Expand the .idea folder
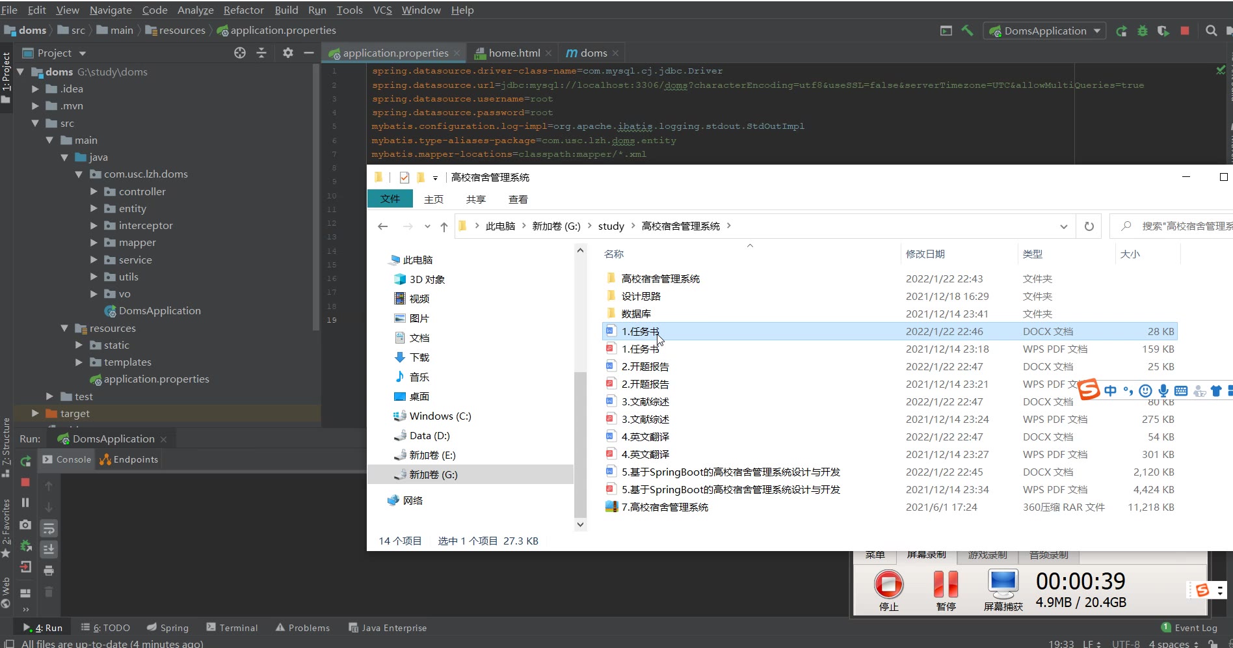Image resolution: width=1233 pixels, height=648 pixels. (36, 89)
